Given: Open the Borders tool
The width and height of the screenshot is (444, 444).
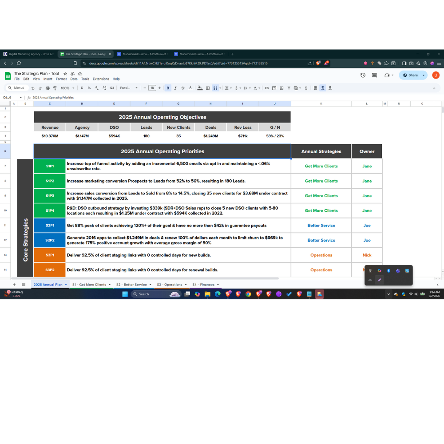Looking at the screenshot, I should coord(207,88).
